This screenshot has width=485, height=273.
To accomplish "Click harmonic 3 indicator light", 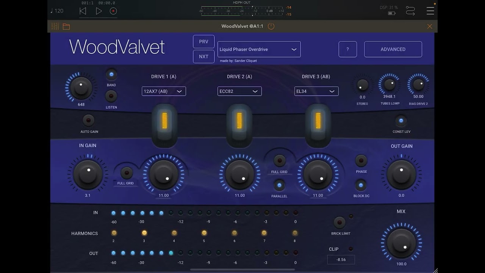I will (144, 233).
